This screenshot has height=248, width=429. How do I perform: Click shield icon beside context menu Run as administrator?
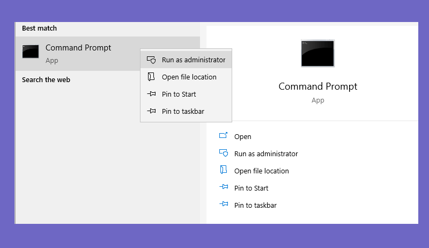[151, 60]
